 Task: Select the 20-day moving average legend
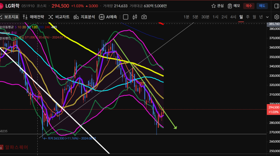pyautogui.click(x=24, y=27)
